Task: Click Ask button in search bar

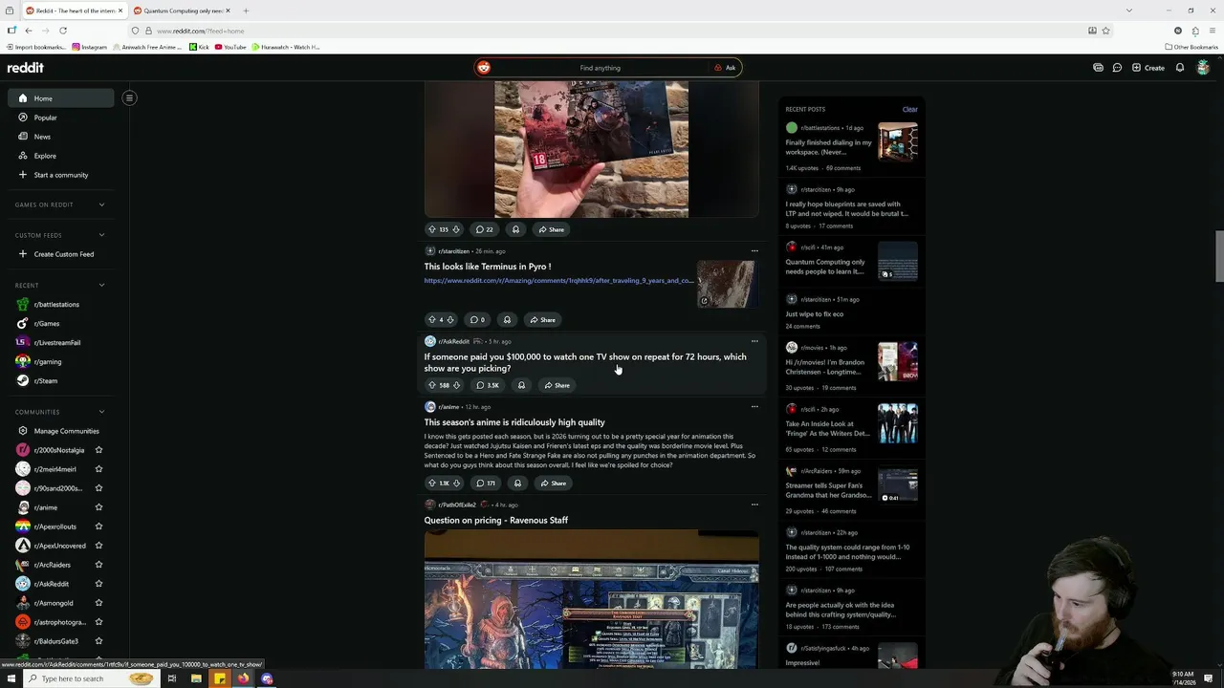Action: coord(725,68)
